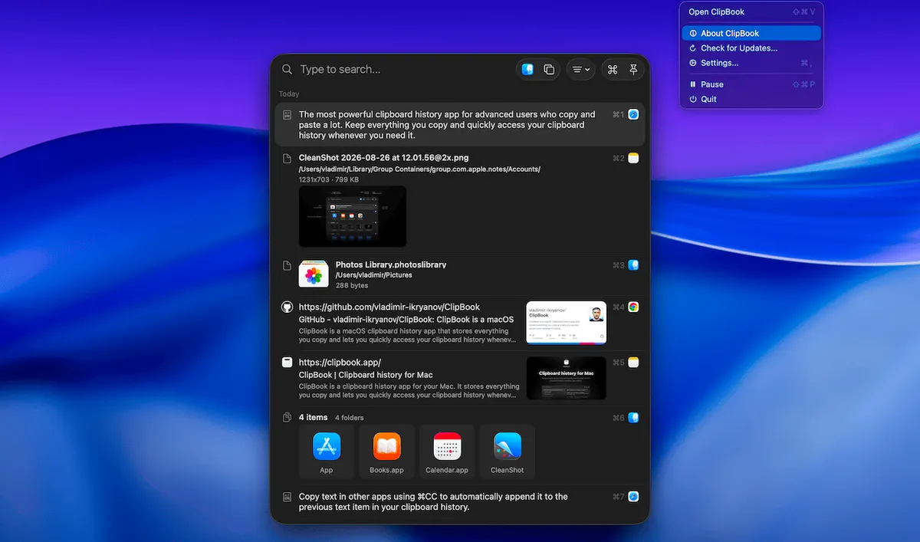Click the Safari source icon beside ⌘7

633,497
